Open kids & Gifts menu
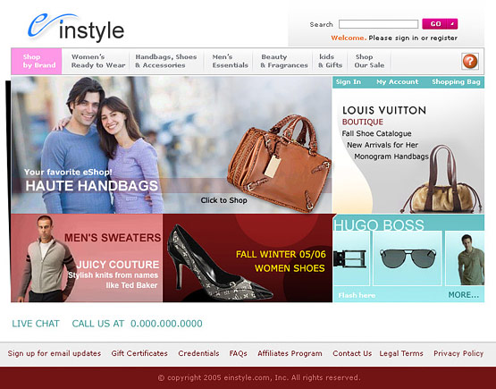Screen dimensions: 496x389 (x=330, y=61)
